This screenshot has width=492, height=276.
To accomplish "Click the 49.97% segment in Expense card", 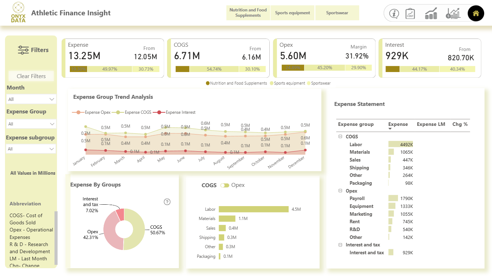I will tap(110, 69).
